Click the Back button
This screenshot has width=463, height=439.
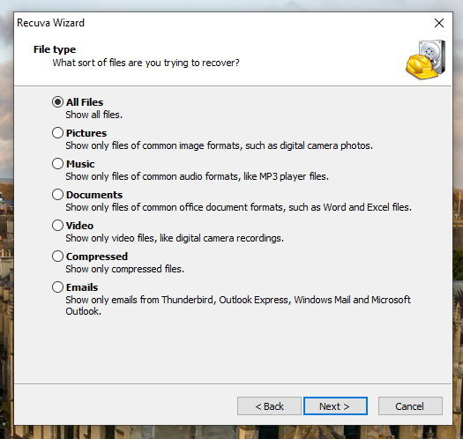(x=269, y=406)
